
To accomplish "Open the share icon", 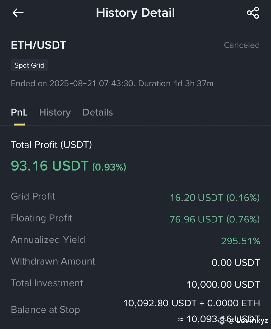I will [x=253, y=13].
